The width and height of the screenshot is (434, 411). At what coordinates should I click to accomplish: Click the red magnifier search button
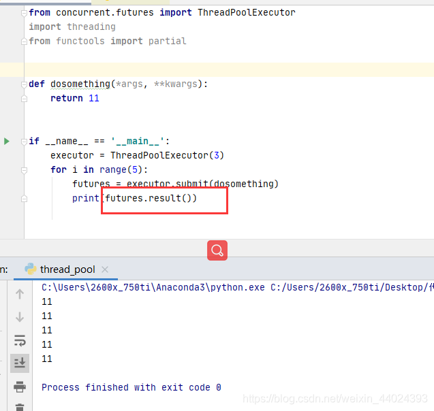(217, 250)
